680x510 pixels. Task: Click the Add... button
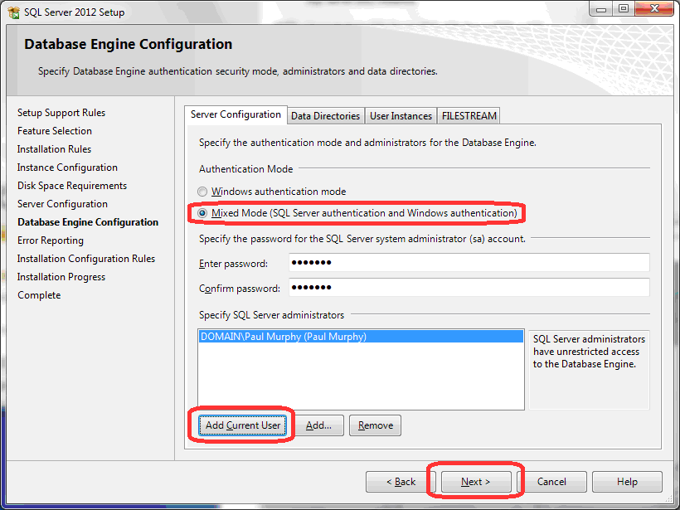[x=318, y=425]
